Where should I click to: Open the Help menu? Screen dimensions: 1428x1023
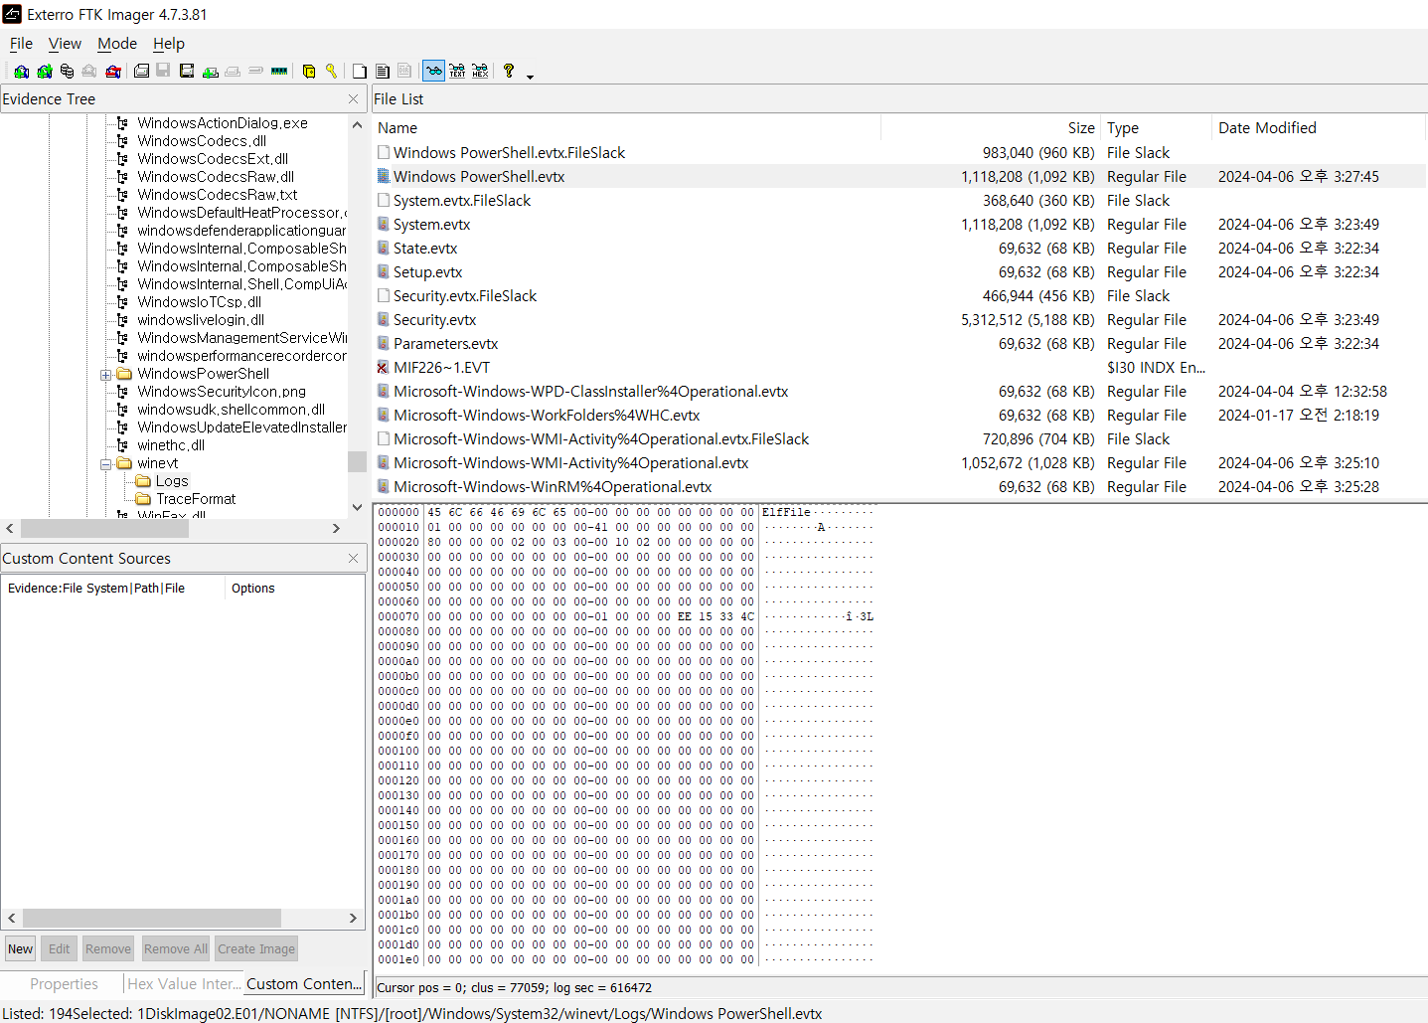169,44
